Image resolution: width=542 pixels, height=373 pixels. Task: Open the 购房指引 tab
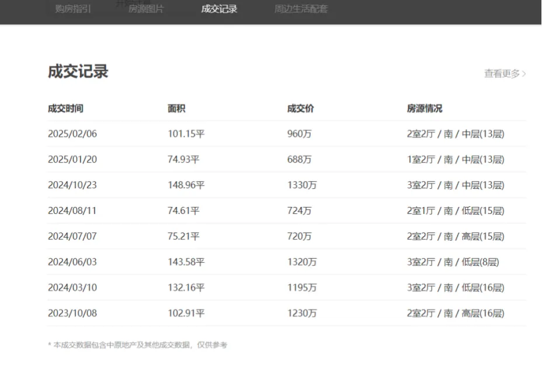tap(73, 9)
